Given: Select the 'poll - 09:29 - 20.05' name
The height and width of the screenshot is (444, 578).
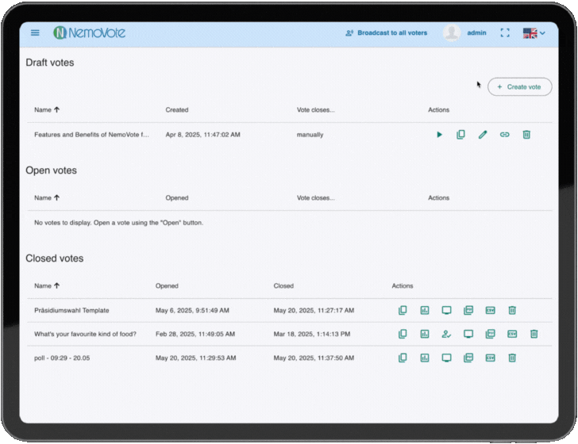Looking at the screenshot, I should coord(62,358).
